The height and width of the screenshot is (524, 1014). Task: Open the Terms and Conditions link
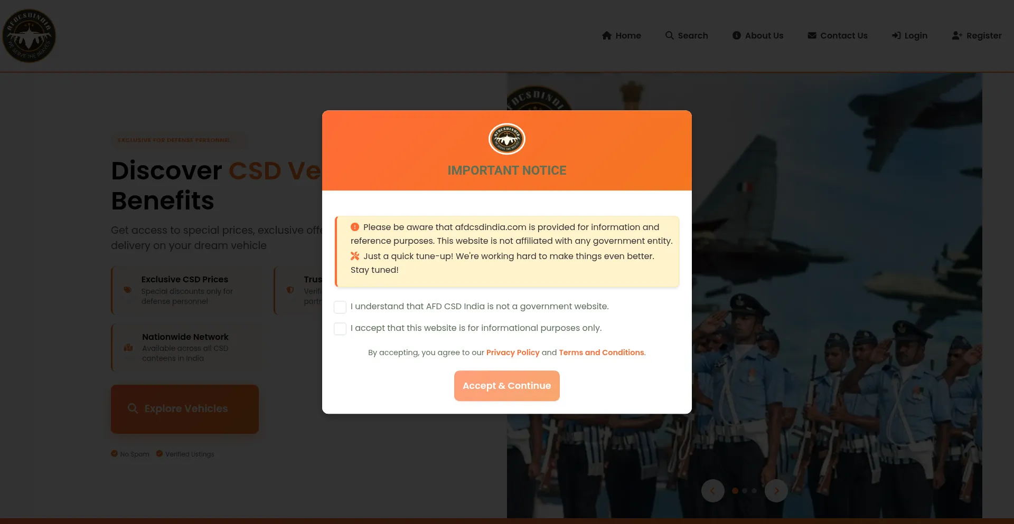tap(602, 352)
